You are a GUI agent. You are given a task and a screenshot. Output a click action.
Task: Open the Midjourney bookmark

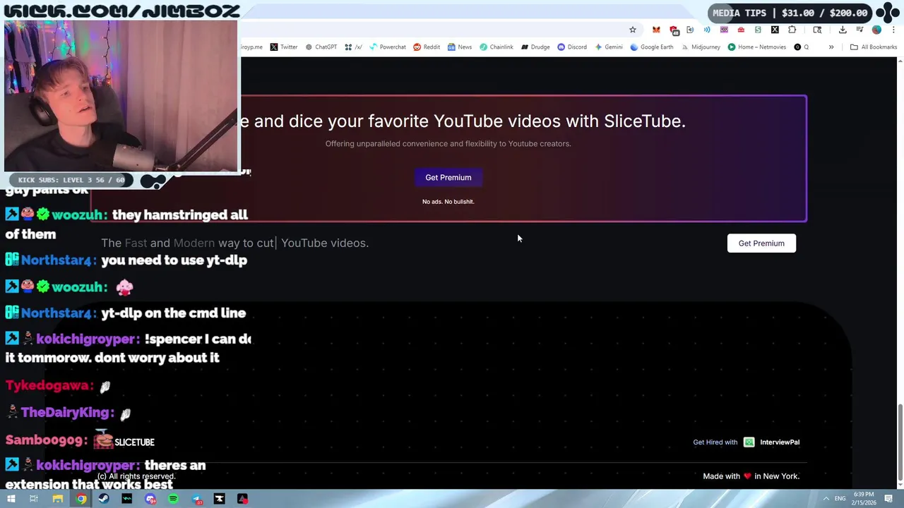coord(701,47)
